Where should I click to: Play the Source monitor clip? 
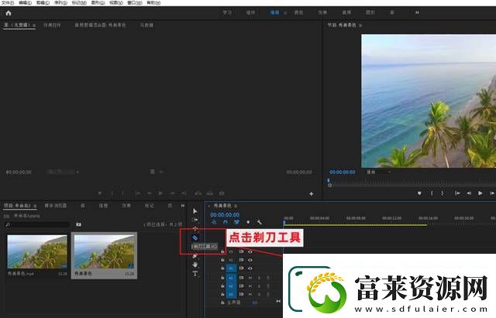tap(160, 193)
